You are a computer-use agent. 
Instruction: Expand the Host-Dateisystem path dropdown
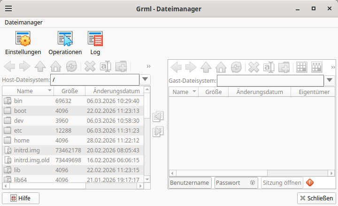pyautogui.click(x=146, y=79)
